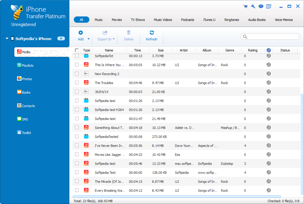The image size is (304, 204).
Task: Select the Media section
Action: coord(42,52)
